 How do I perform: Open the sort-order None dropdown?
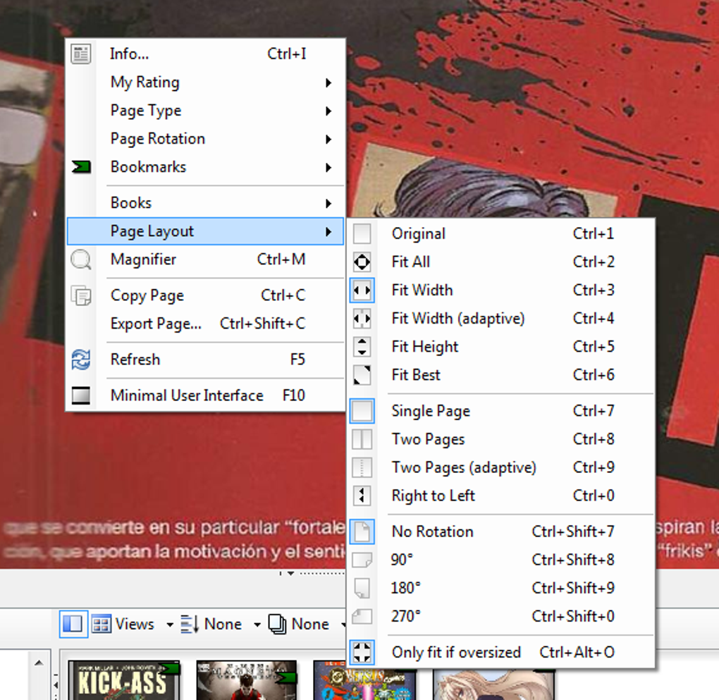pos(221,624)
